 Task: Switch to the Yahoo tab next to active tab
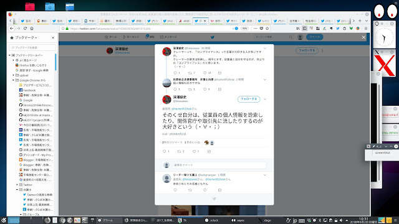coord(216,21)
